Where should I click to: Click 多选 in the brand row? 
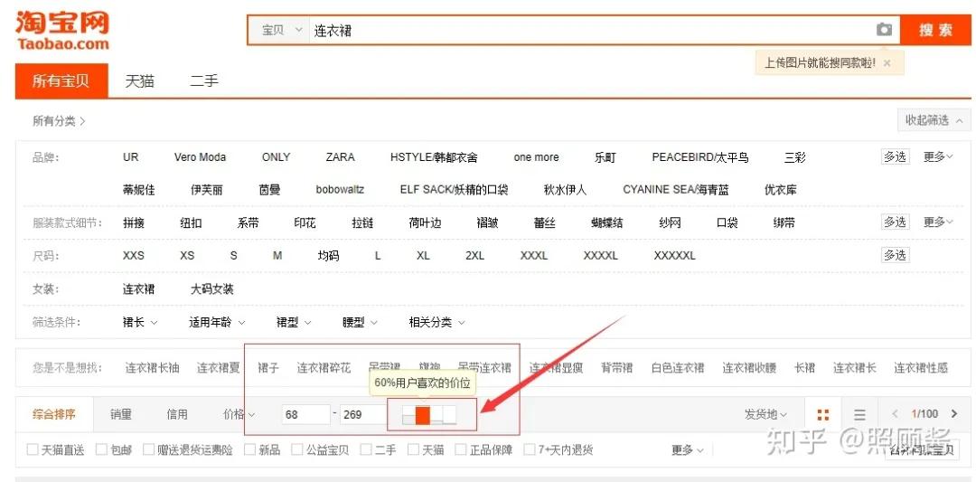(895, 157)
